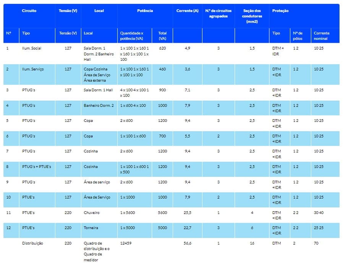Select the Proteção column header

(x=280, y=11)
